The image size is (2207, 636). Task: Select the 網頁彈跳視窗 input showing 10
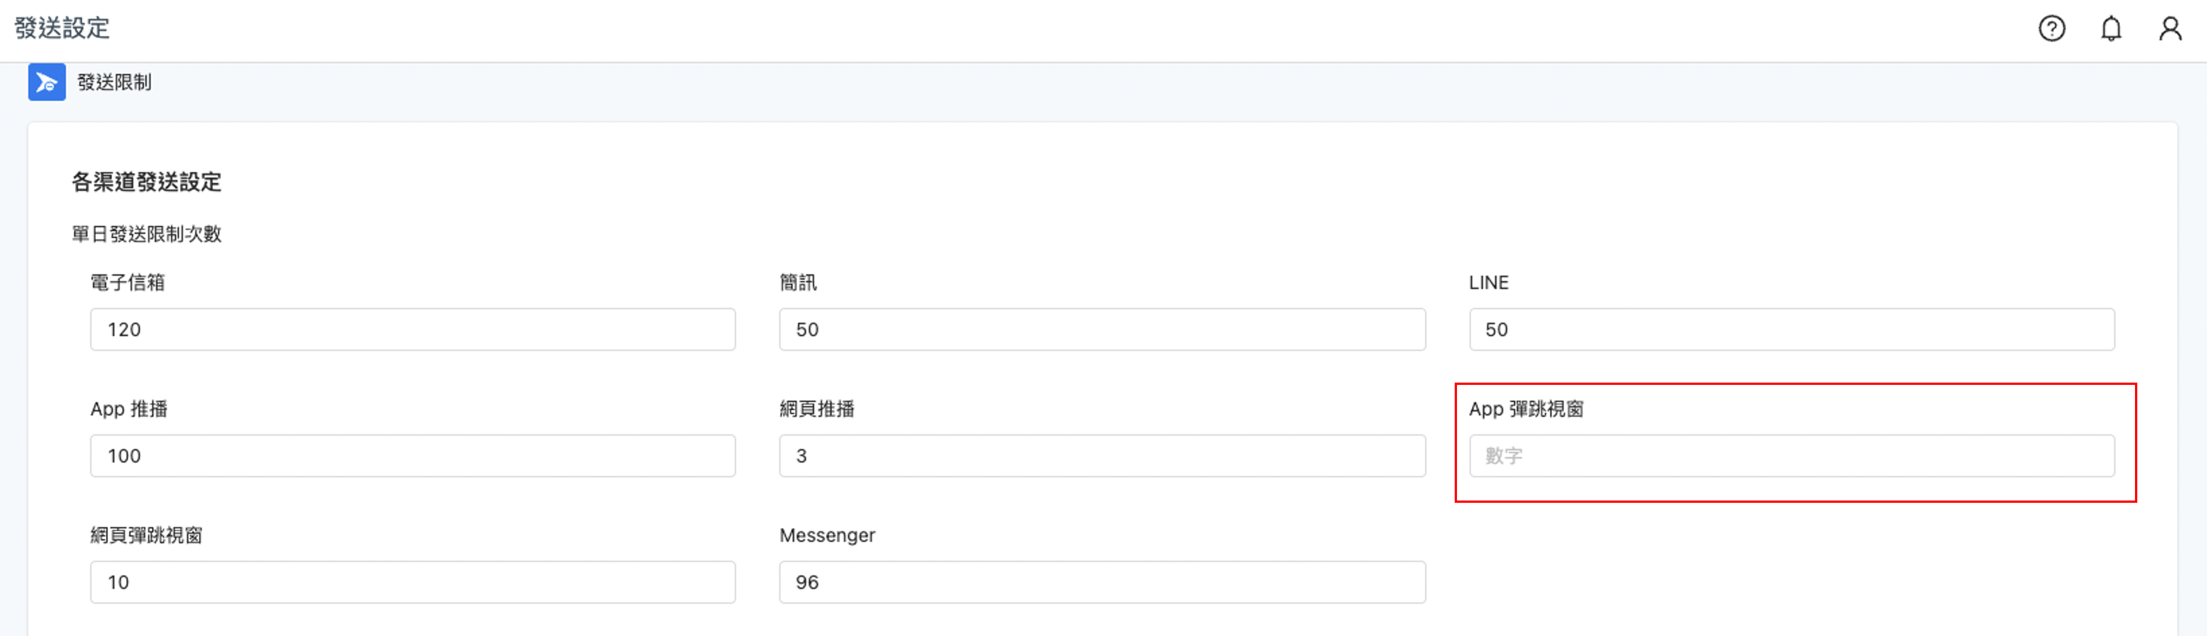(x=412, y=581)
